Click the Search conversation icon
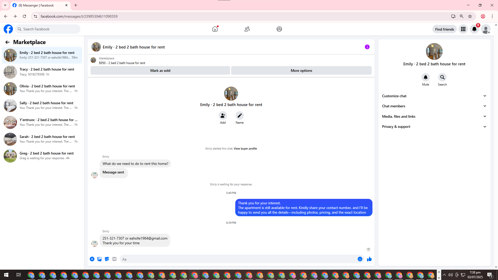The width and height of the screenshot is (498, 280). (x=442, y=77)
